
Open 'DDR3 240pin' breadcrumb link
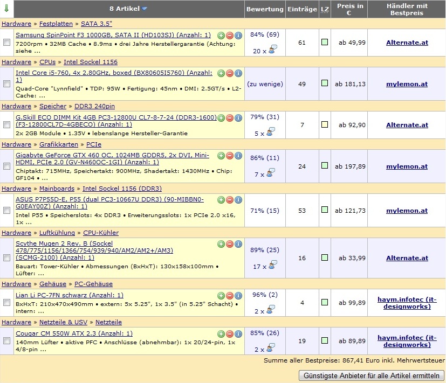(95, 106)
